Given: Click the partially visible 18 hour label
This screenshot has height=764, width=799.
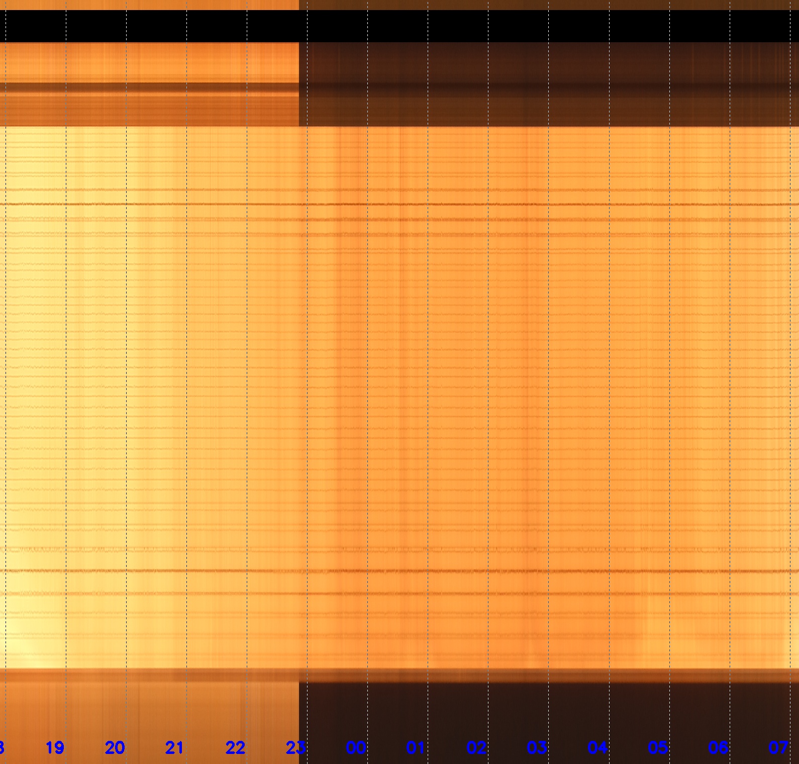Looking at the screenshot, I should (x=2, y=748).
